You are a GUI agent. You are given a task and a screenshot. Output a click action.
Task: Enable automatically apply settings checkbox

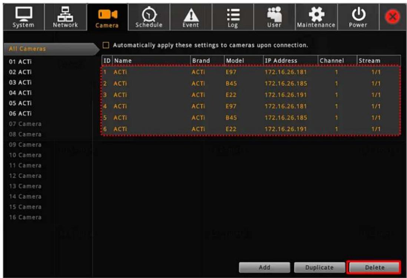coord(106,45)
